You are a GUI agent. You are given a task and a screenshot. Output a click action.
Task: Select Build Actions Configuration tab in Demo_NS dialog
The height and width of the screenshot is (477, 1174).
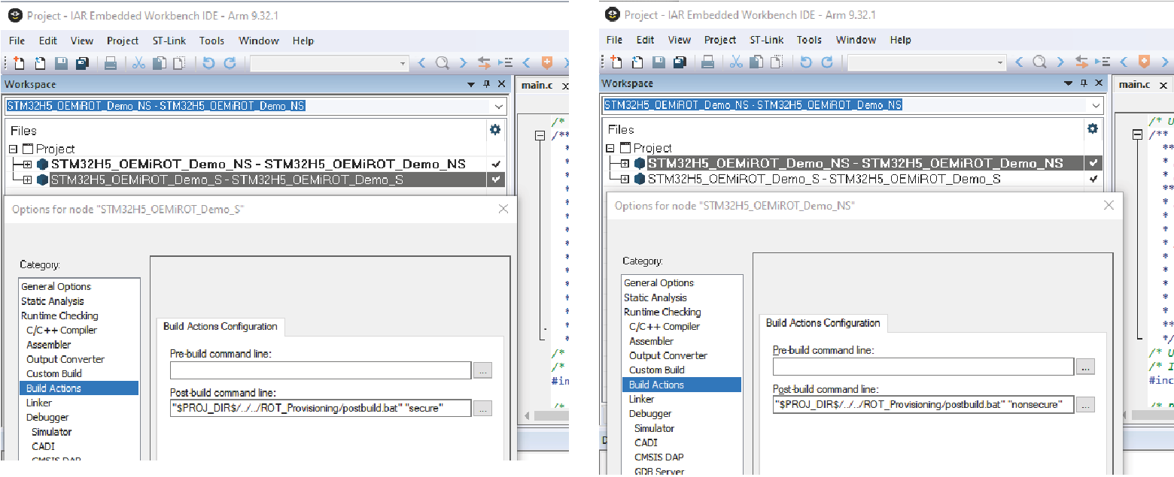pos(823,323)
